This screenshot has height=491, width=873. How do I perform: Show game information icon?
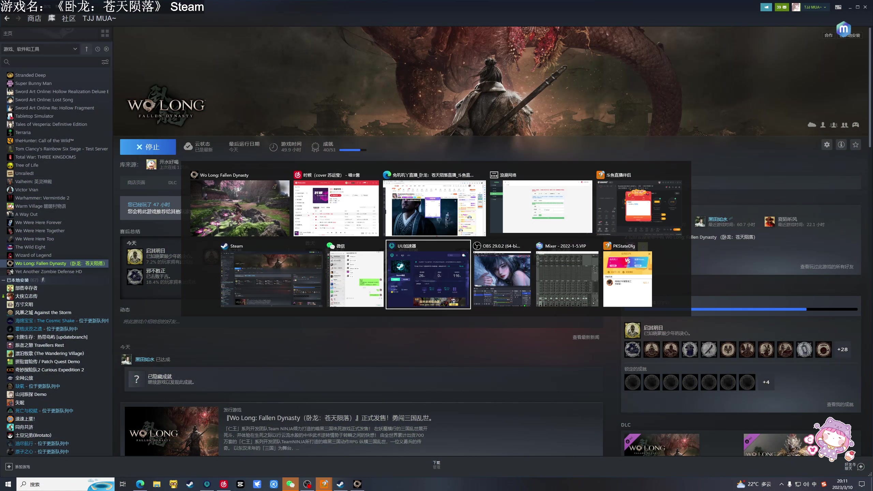[841, 145]
